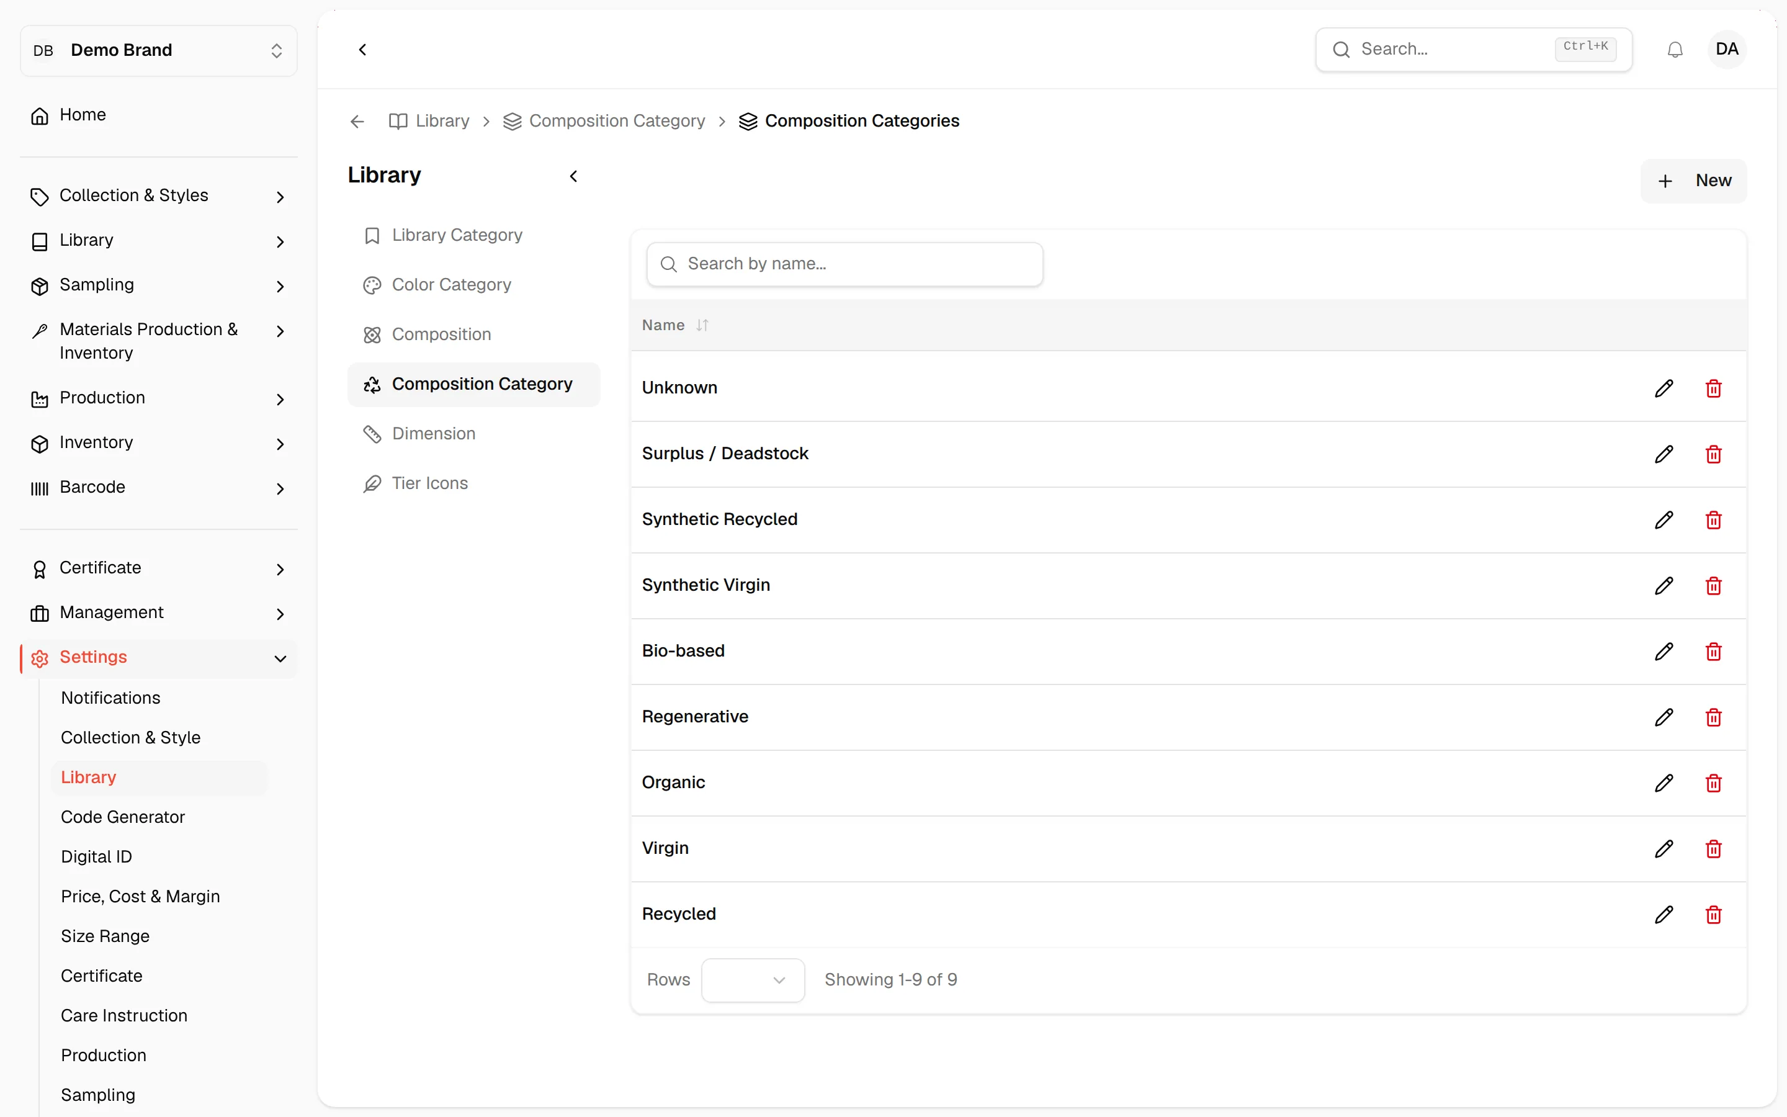The width and height of the screenshot is (1787, 1117).
Task: Create a New composition category
Action: (1693, 181)
